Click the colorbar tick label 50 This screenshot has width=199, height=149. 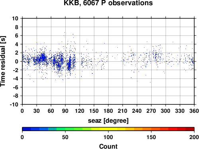(x=65, y=137)
